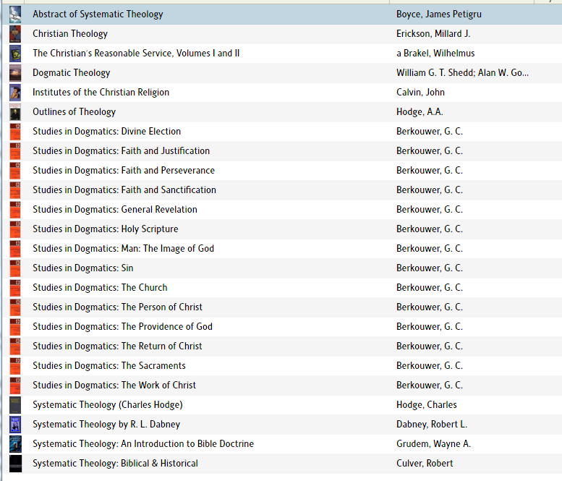The image size is (562, 481).
Task: Click The Christian's Reasonable Service cover icon
Action: (x=15, y=54)
